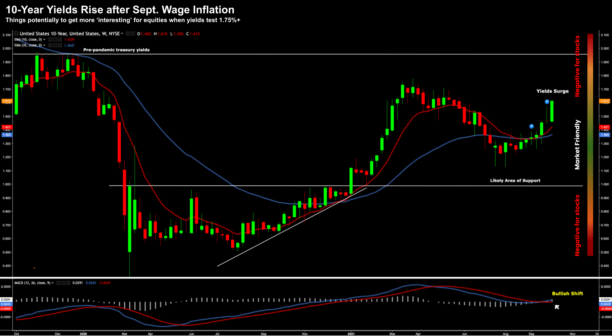The image size is (612, 336).
Task: Open settings gear for EMA 35 indicator
Action: [55, 45]
